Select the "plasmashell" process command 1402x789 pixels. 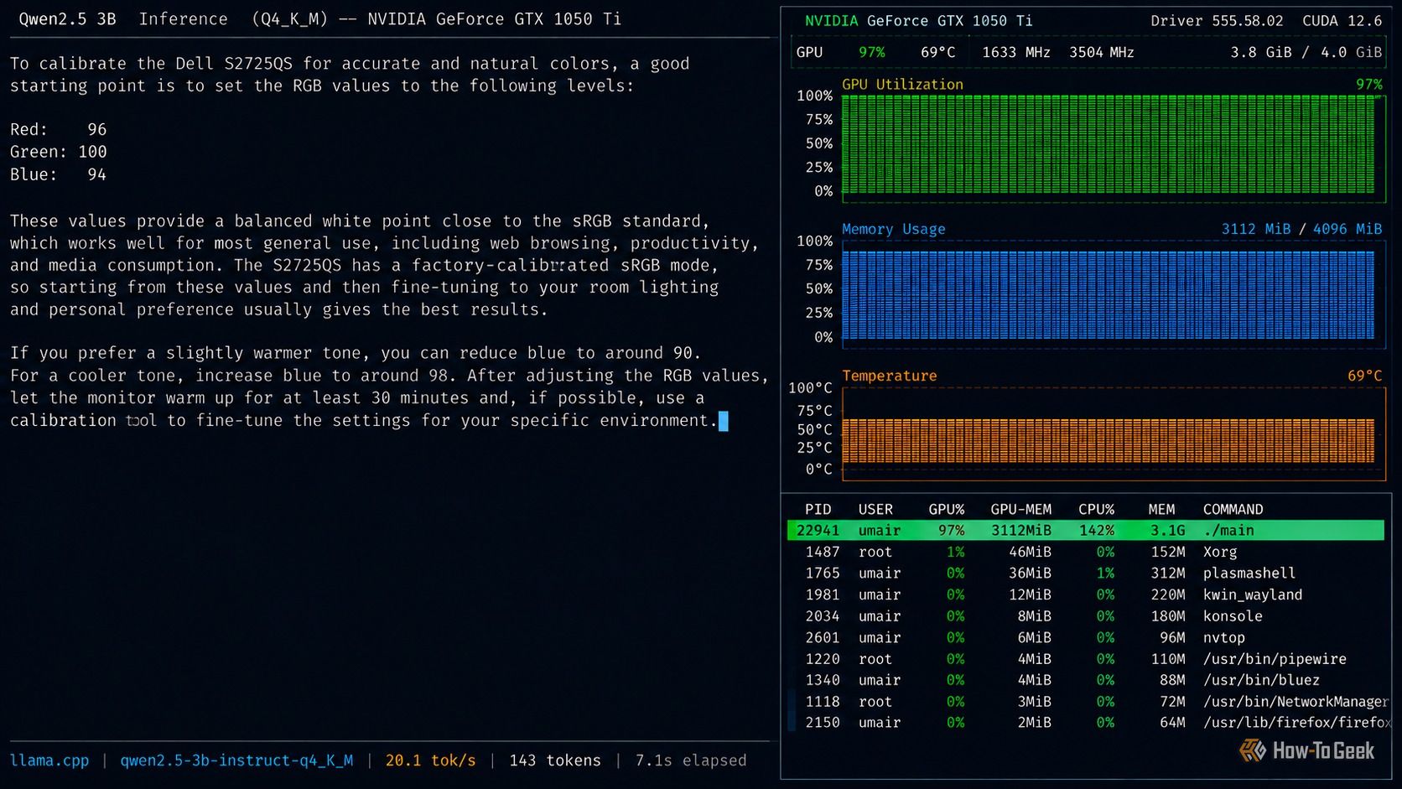click(1249, 573)
